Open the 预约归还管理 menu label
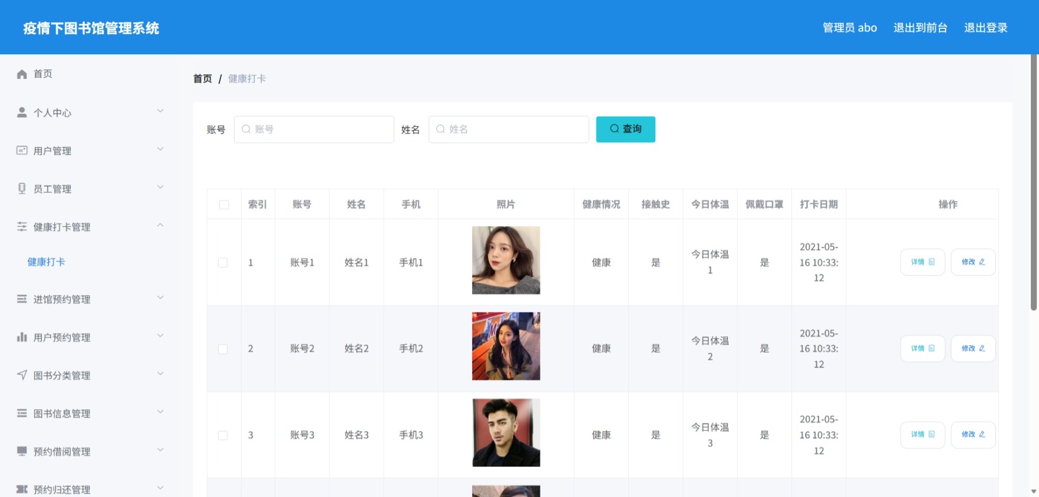Image resolution: width=1039 pixels, height=497 pixels. 62,489
